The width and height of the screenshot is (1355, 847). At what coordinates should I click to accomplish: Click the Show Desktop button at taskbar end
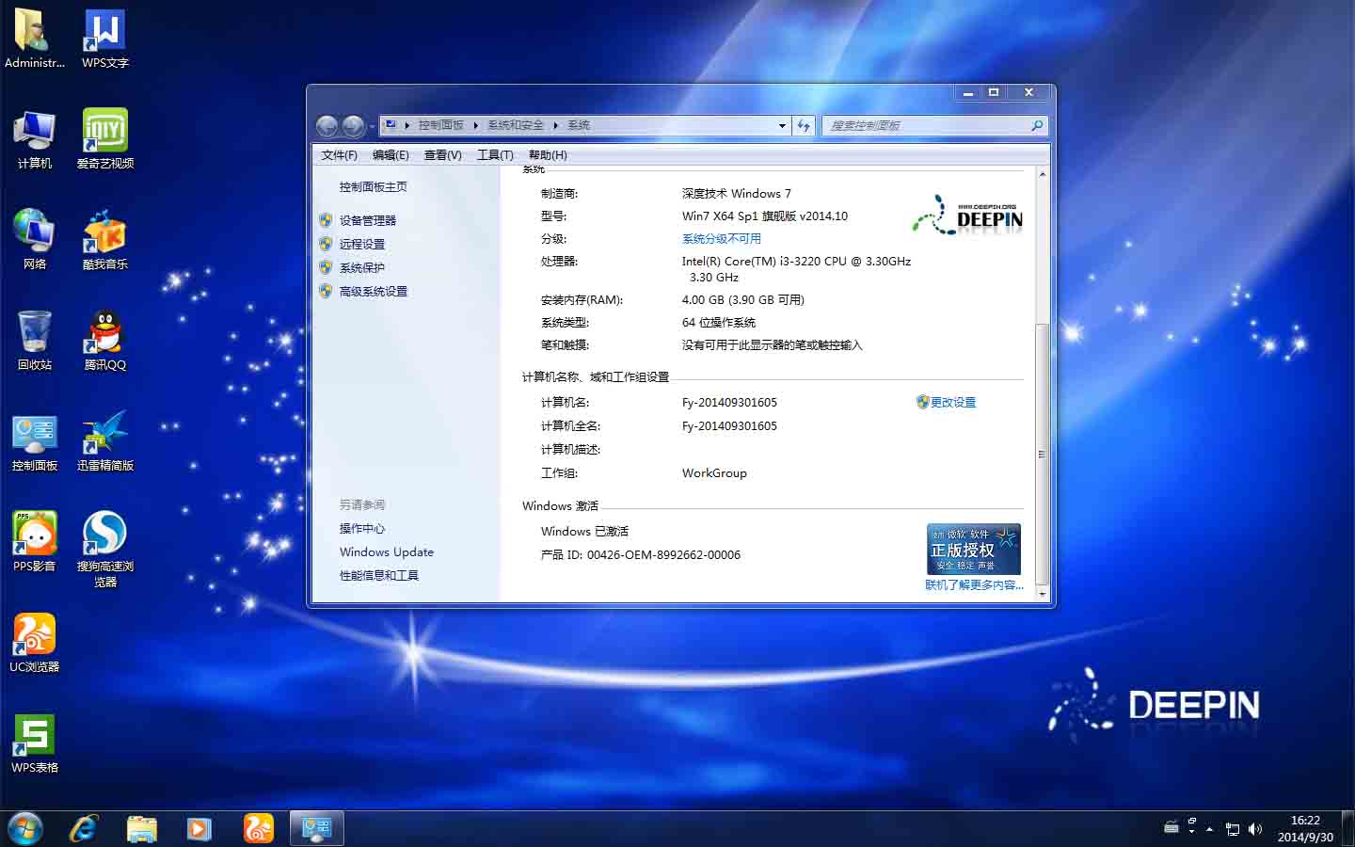click(x=1348, y=828)
